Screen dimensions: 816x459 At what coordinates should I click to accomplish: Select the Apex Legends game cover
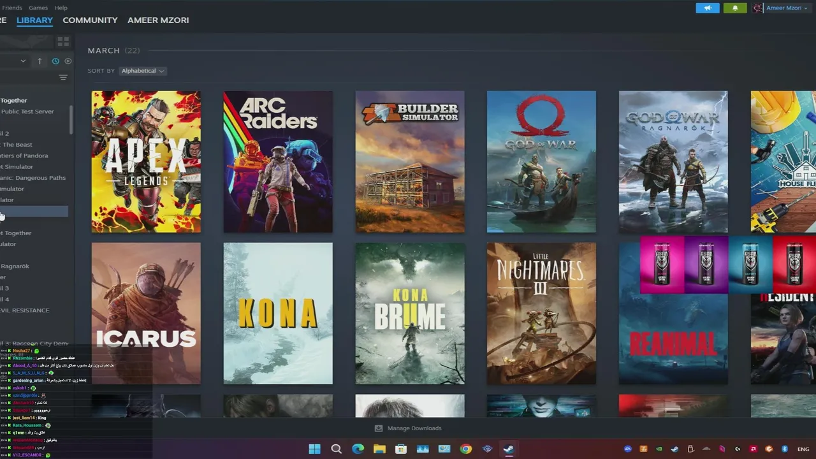point(146,162)
